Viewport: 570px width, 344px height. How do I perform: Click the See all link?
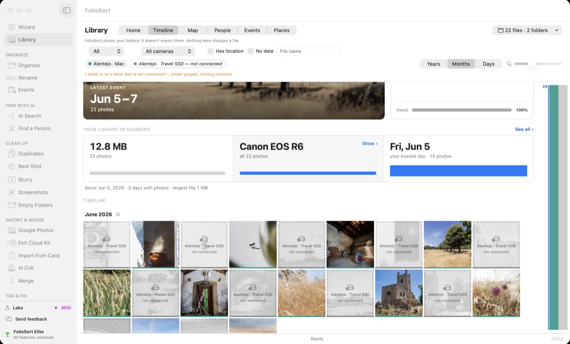pos(524,130)
